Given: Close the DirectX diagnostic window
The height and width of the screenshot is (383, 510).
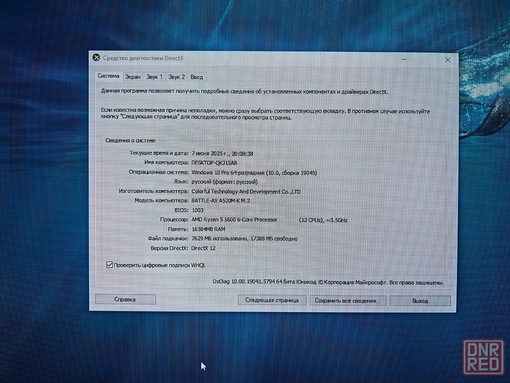Looking at the screenshot, I should pos(448,60).
